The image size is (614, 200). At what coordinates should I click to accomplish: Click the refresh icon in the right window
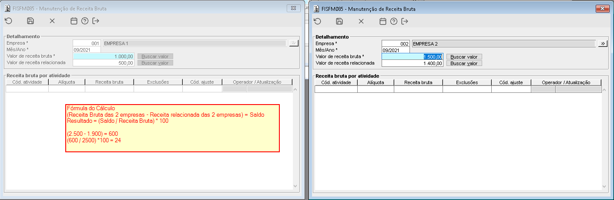click(317, 21)
